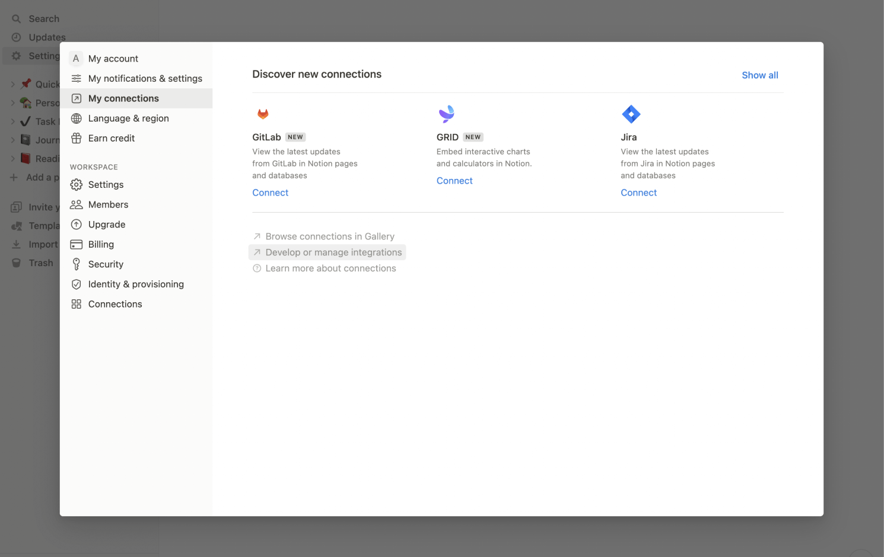This screenshot has height=557, width=884.
Task: Expand the Task list page chevron in sidebar
Action: click(x=12, y=121)
